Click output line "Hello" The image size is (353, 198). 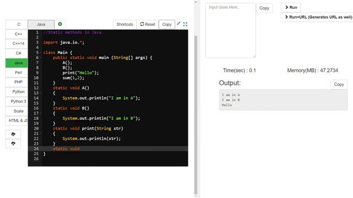point(227,105)
